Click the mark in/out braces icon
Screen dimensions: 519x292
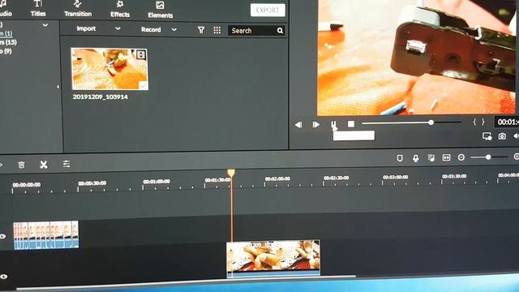point(478,122)
